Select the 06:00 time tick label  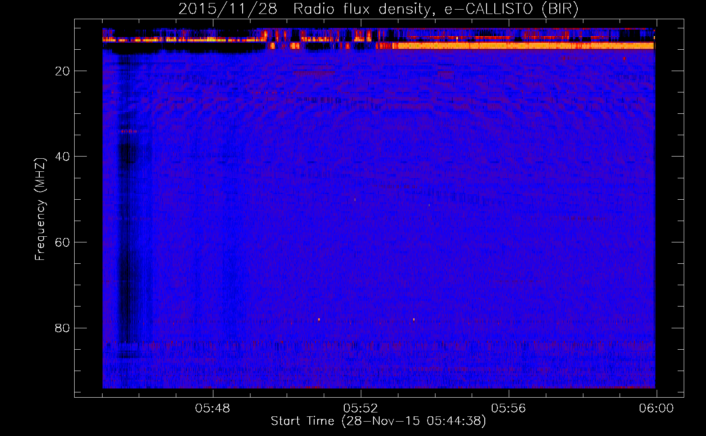pos(657,409)
